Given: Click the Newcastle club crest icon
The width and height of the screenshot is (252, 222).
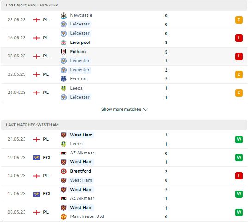Looking at the screenshot, I should coord(63,15).
